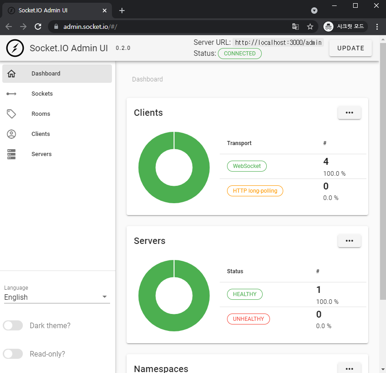This screenshot has width=386, height=373.
Task: Navigate to Servers in sidebar
Action: (x=57, y=154)
